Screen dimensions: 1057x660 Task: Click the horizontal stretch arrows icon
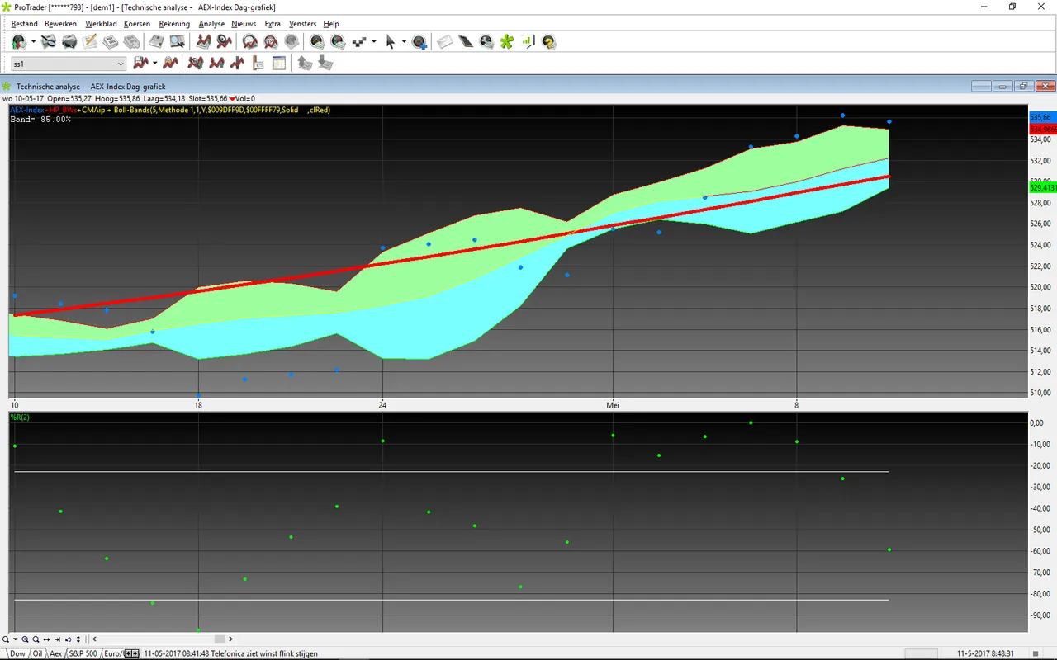tap(47, 639)
